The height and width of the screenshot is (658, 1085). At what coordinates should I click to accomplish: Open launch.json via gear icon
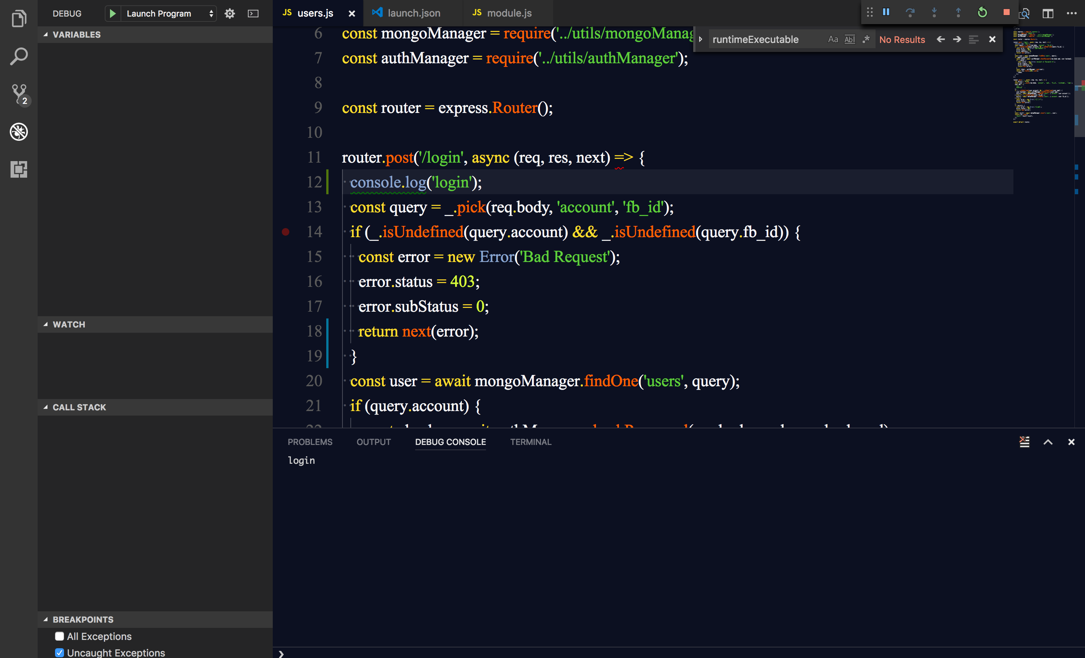click(x=230, y=14)
